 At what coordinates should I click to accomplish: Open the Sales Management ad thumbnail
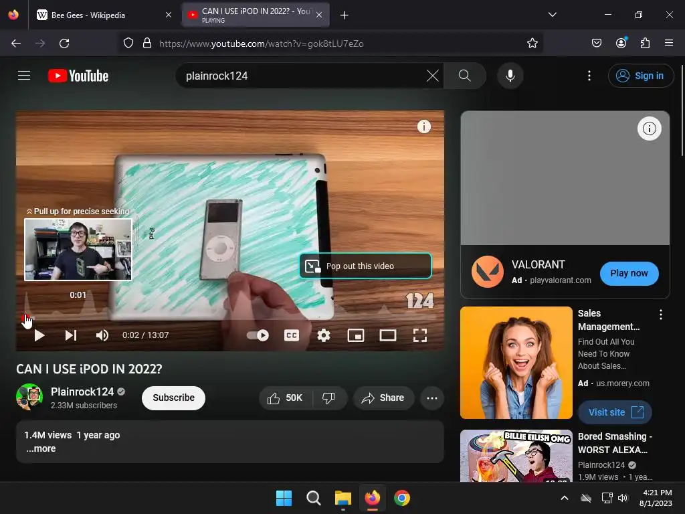[x=516, y=363]
